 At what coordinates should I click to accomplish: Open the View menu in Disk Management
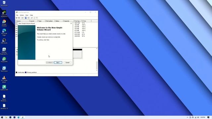click(27, 15)
